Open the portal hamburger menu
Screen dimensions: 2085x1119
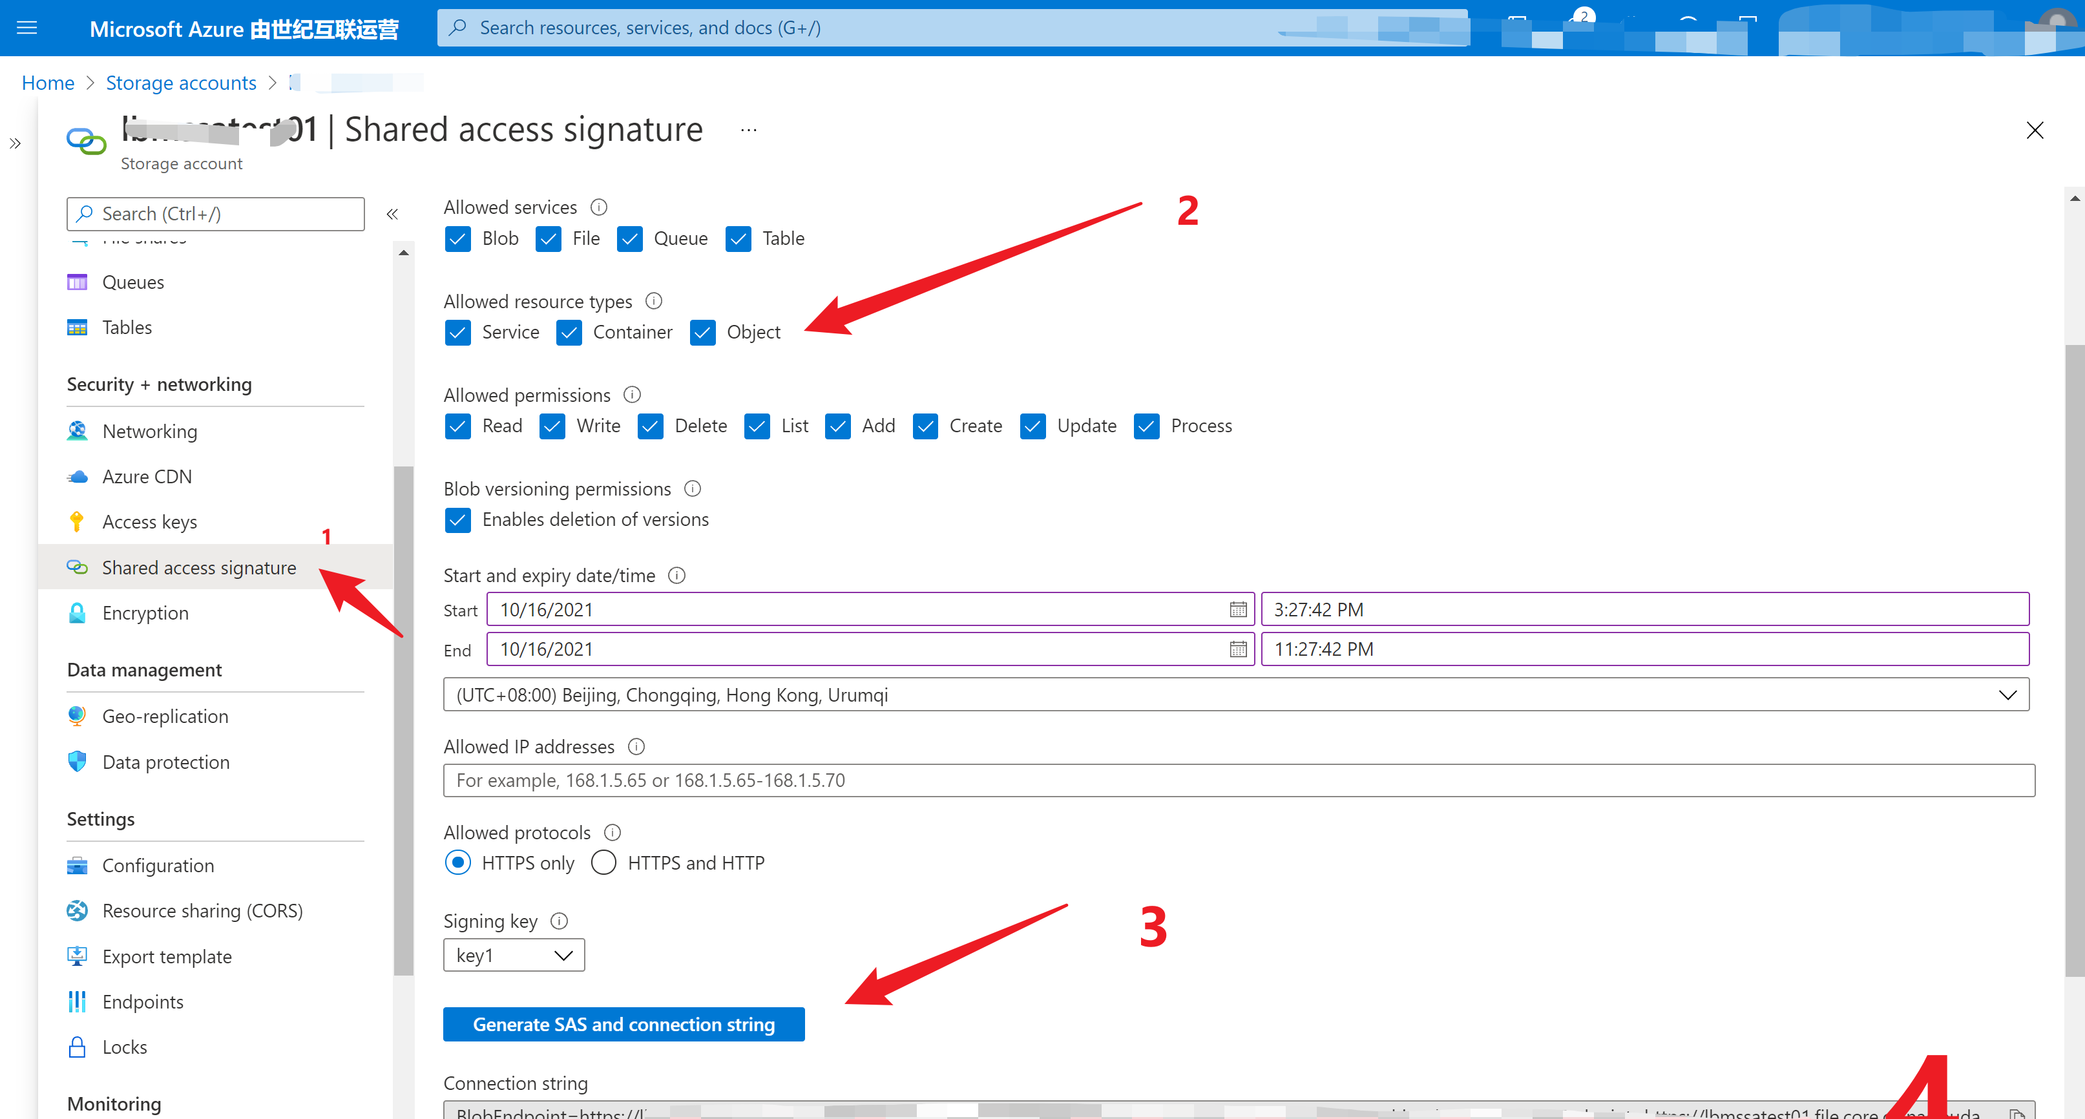click(x=26, y=28)
